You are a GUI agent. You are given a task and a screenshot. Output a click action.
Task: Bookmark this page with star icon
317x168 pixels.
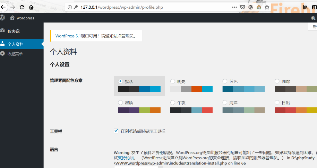click(267, 7)
